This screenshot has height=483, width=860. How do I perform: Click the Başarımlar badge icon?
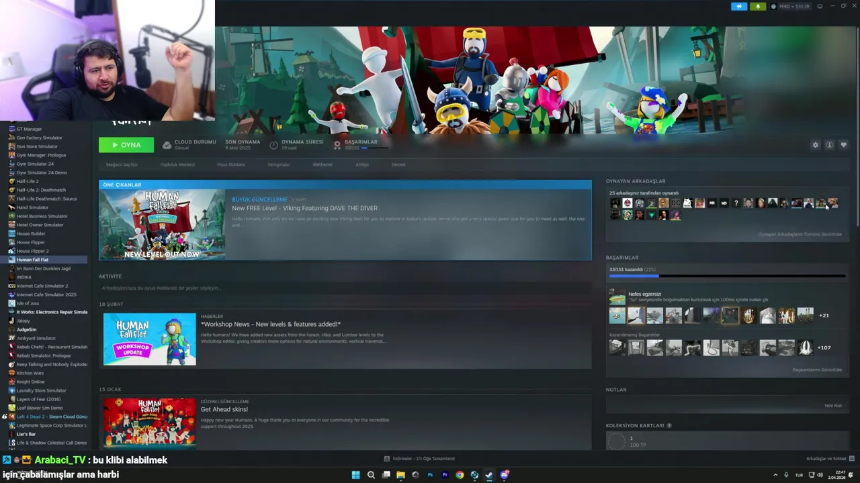(x=337, y=145)
